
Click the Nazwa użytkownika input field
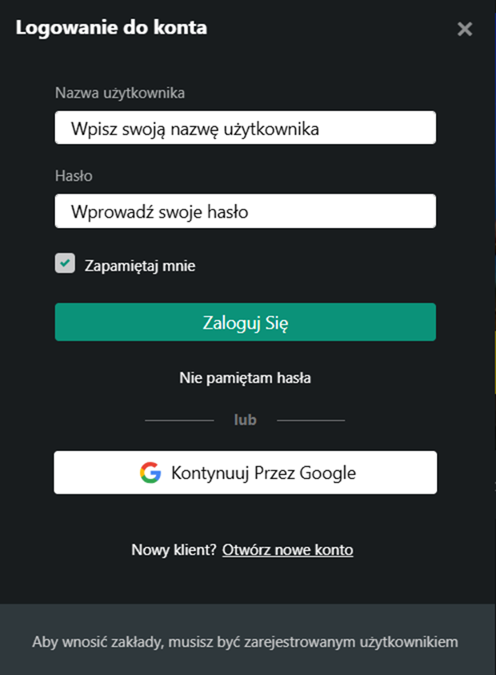click(x=245, y=128)
